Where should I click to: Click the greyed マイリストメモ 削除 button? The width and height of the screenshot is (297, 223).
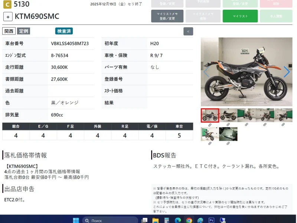[x=203, y=16]
